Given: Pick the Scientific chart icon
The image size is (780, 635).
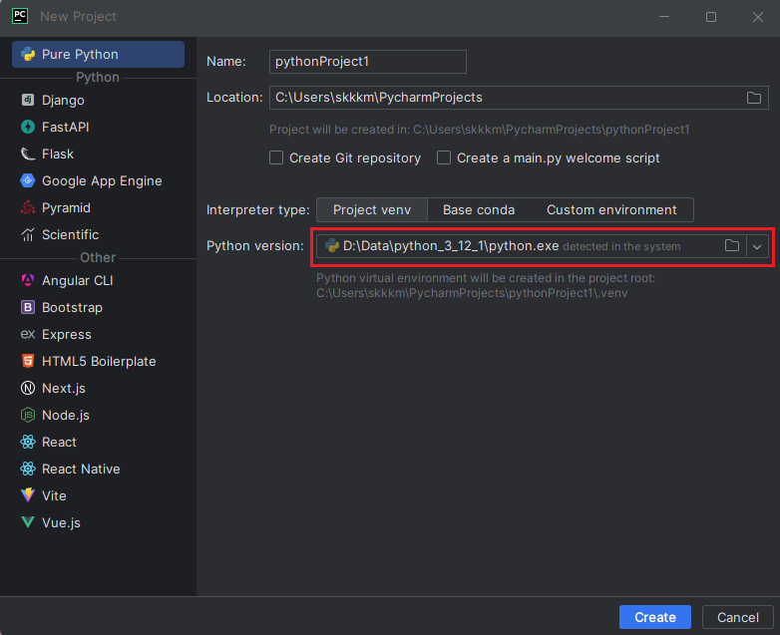Looking at the screenshot, I should (28, 234).
